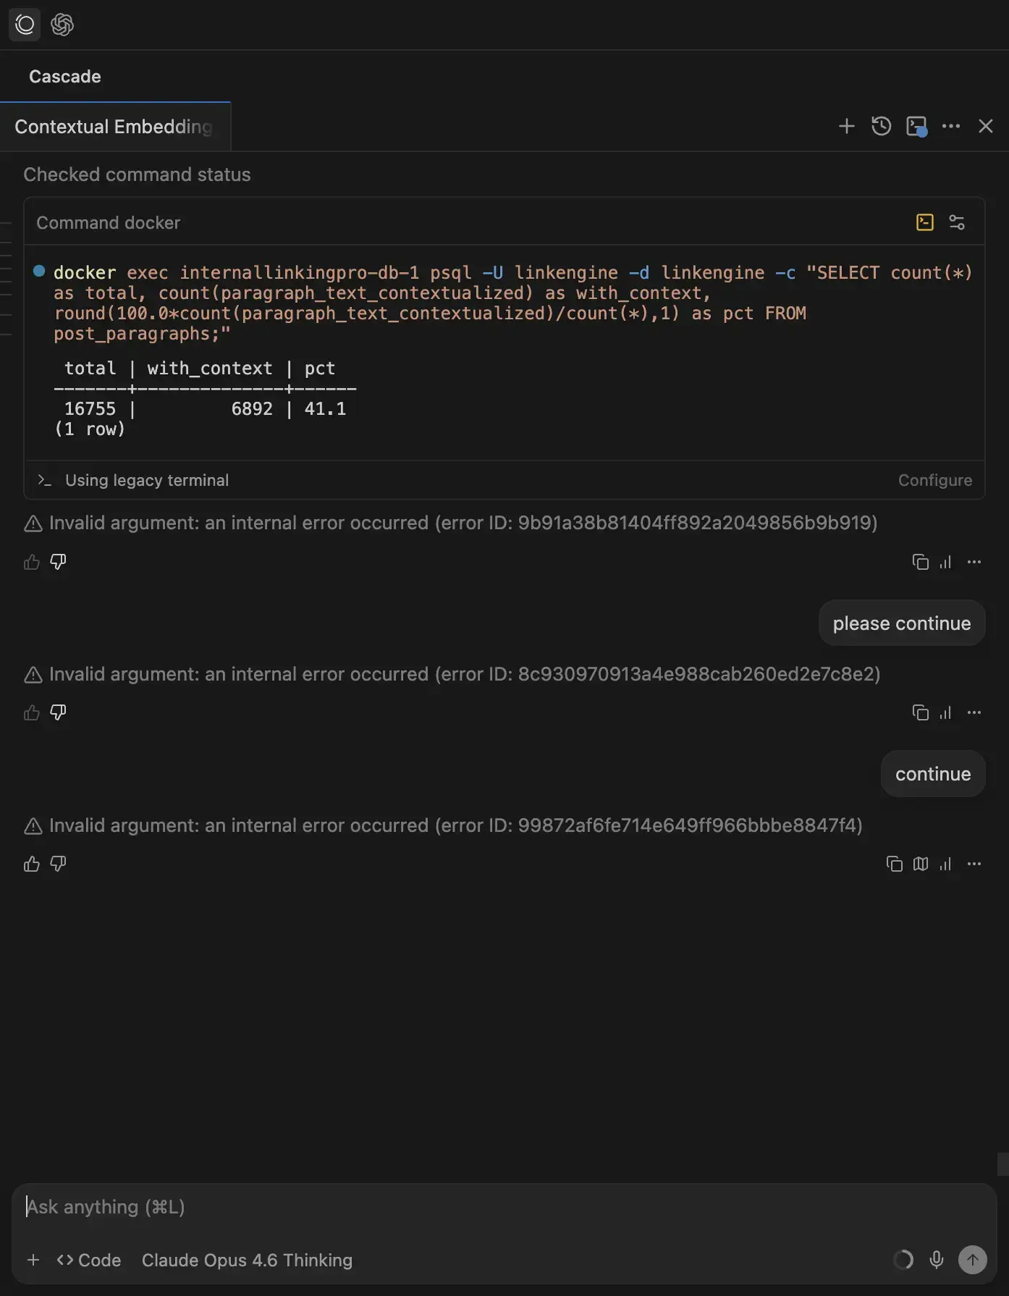Select the 'Command docker' header label
Viewport: 1009px width, 1296px height.
pos(109,223)
